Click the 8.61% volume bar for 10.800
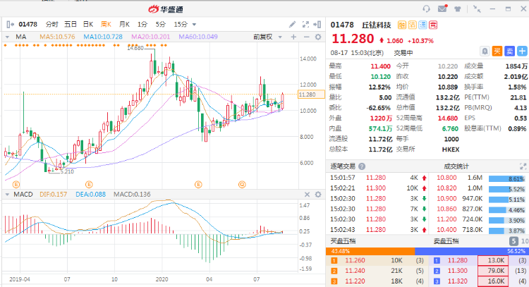This screenshot has width=529, height=287. pos(506,178)
